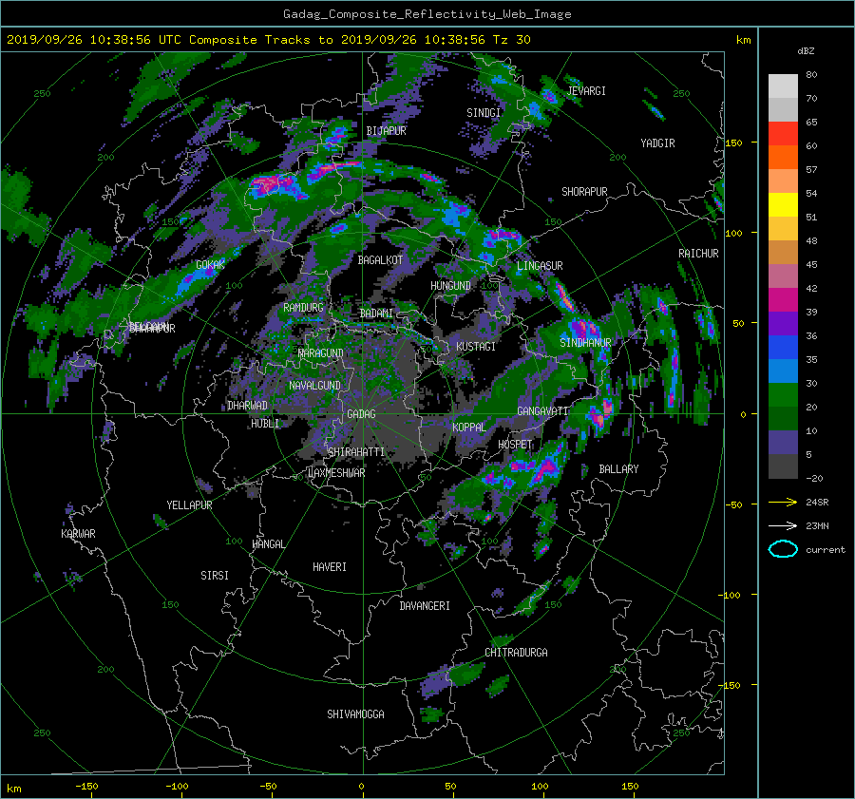The image size is (855, 799).
Task: Click the UTC composite tracks timestamp line
Action: (268, 40)
